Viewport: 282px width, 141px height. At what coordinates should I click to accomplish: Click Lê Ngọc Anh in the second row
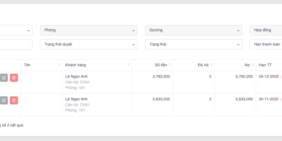(x=76, y=99)
